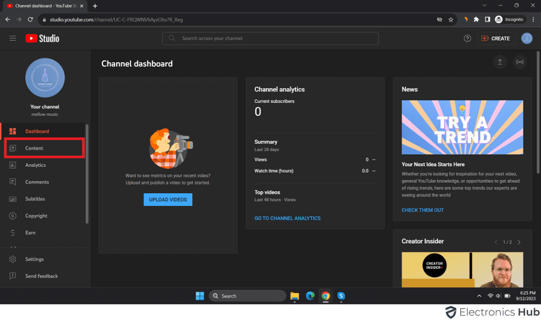Open Settings from the sidebar

coord(34,259)
